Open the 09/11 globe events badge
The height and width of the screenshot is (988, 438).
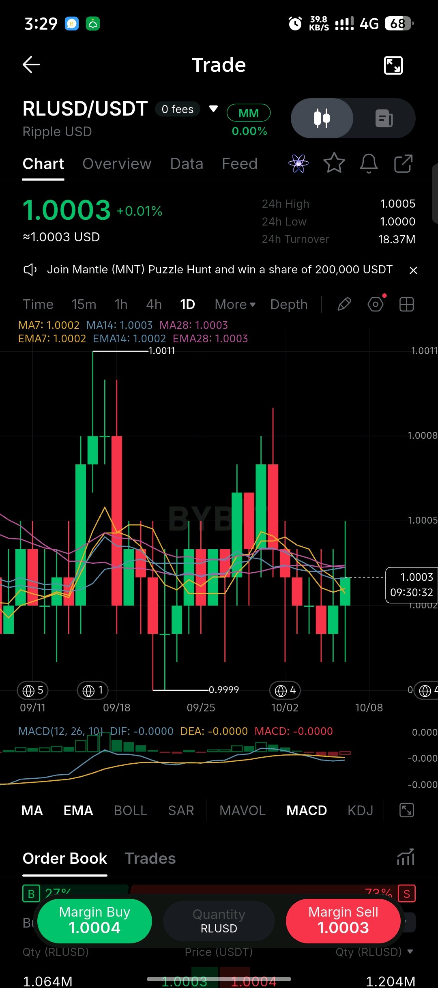tap(33, 690)
